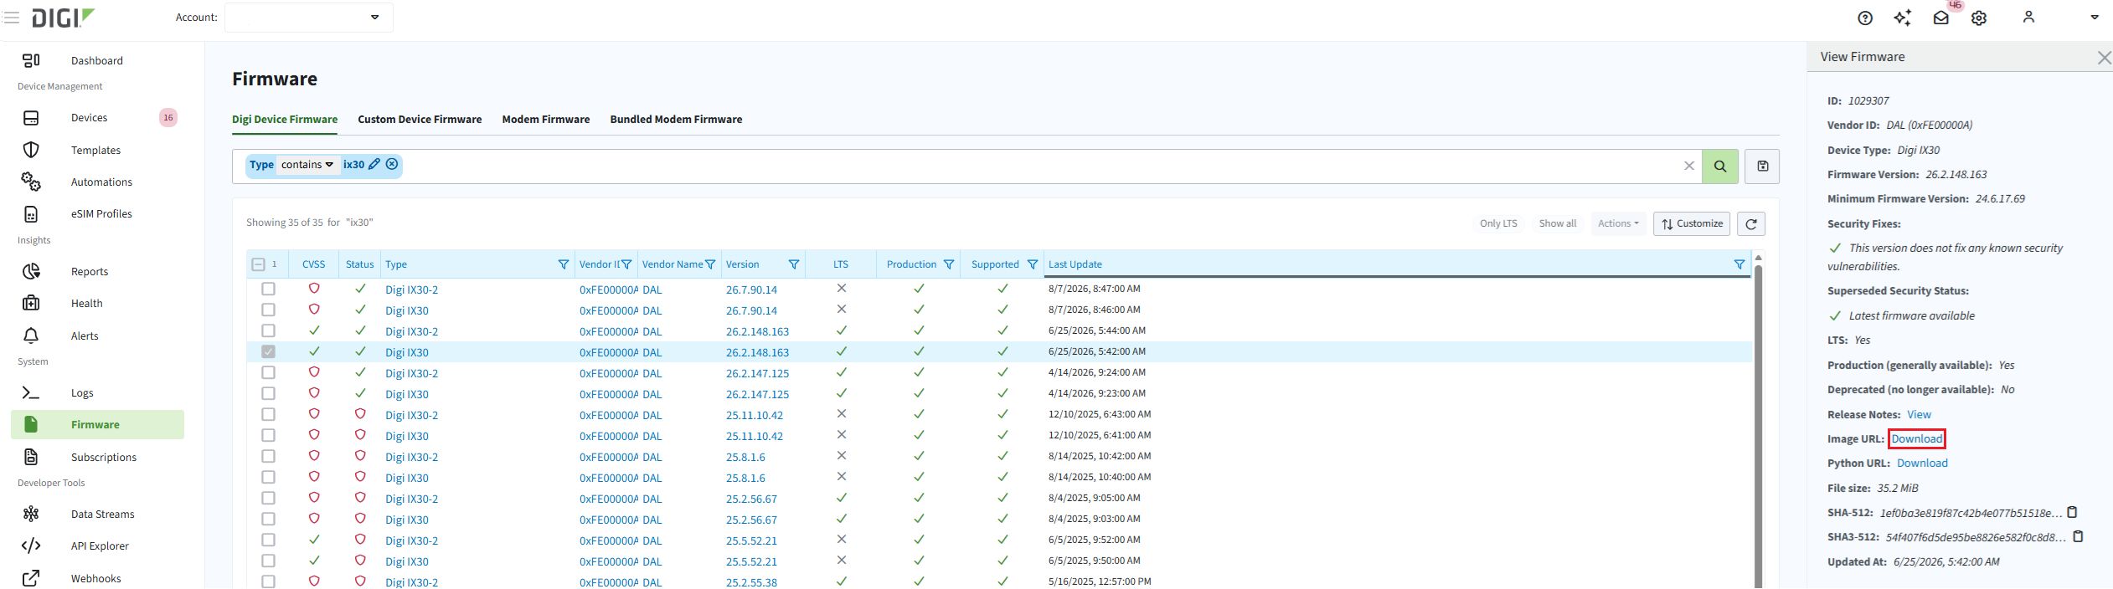
Task: Check the Digi IX30 26.2.147.125 row checkbox
Action: pyautogui.click(x=268, y=393)
